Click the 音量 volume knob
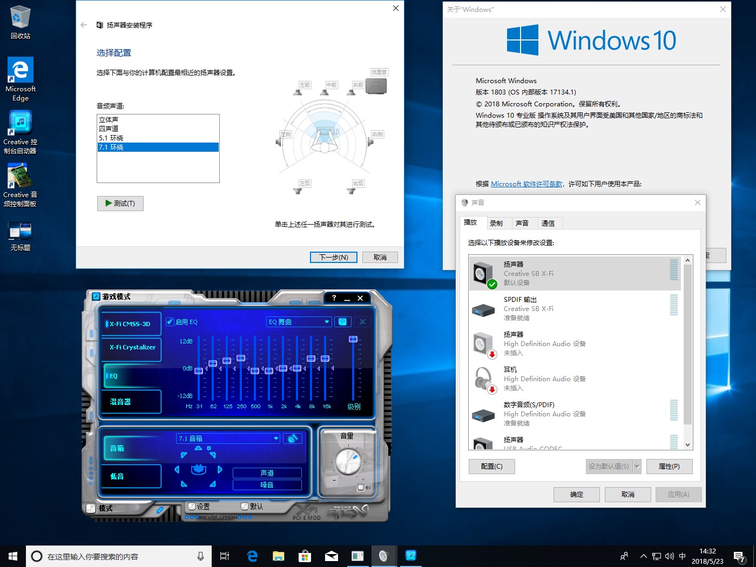The height and width of the screenshot is (567, 756). 348,462
